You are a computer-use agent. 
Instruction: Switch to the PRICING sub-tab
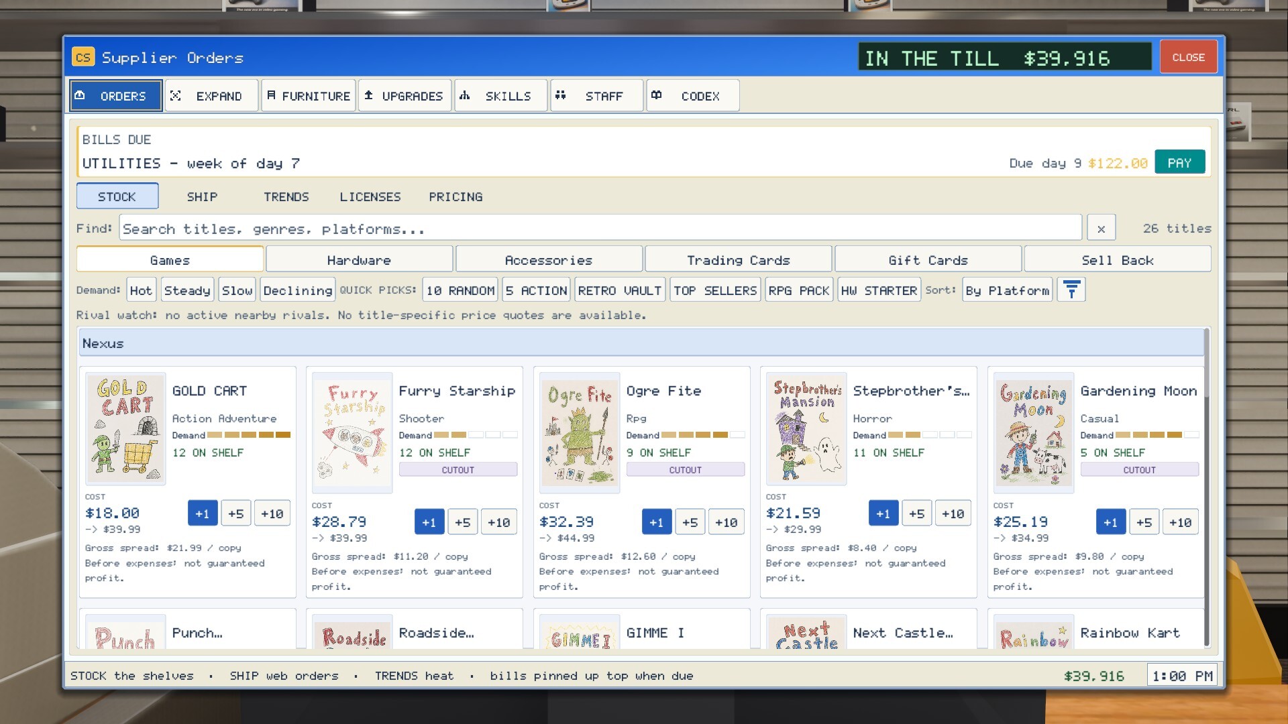point(455,196)
